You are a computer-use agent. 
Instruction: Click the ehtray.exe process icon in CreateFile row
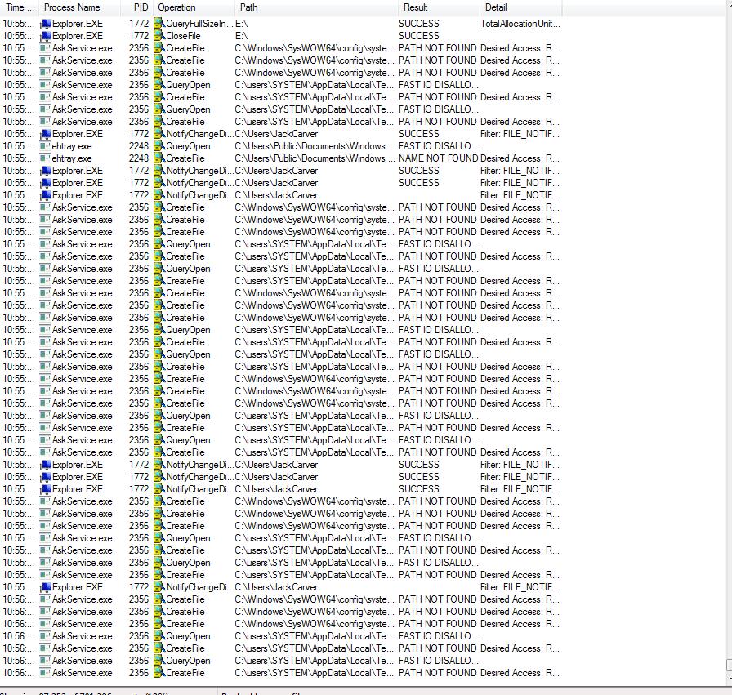(45, 158)
